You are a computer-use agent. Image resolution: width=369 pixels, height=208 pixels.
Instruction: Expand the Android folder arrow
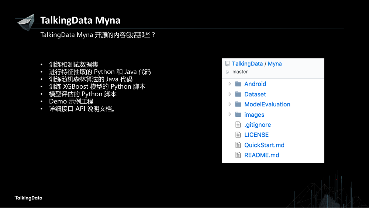click(230, 84)
